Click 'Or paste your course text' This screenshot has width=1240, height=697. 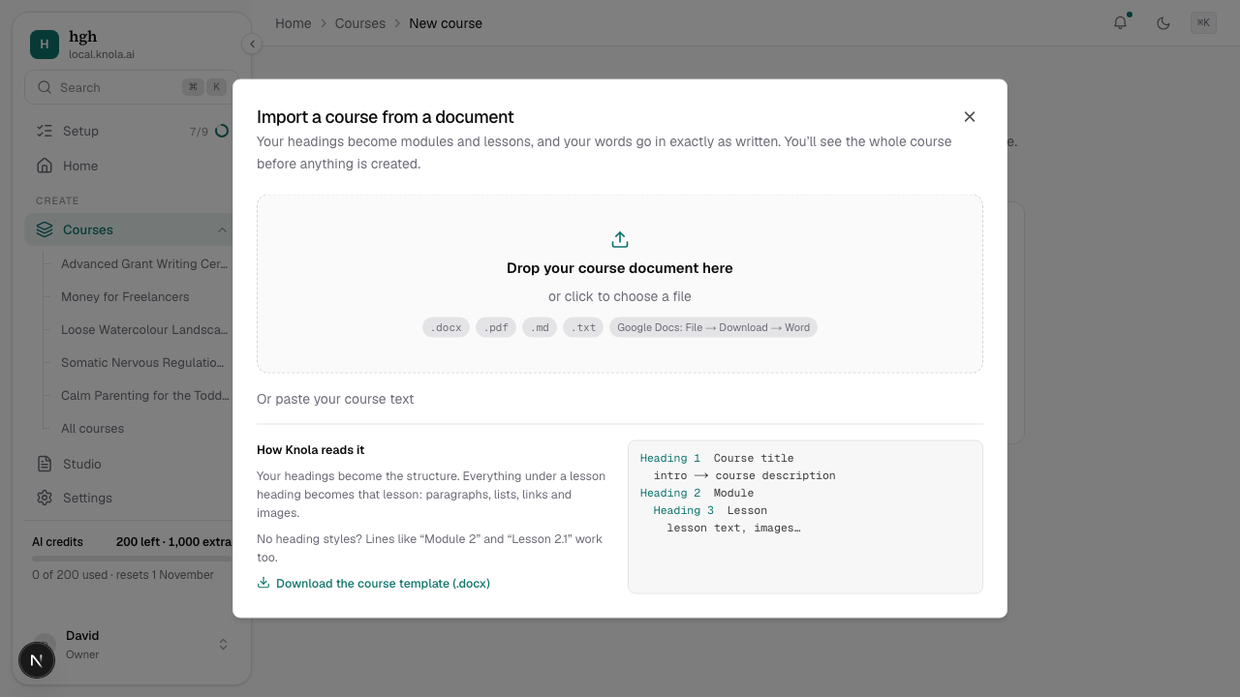click(335, 399)
